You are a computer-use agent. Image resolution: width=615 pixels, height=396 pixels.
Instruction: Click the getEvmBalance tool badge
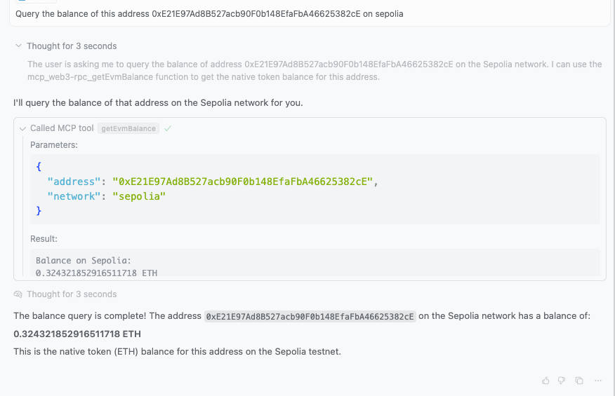coord(128,128)
